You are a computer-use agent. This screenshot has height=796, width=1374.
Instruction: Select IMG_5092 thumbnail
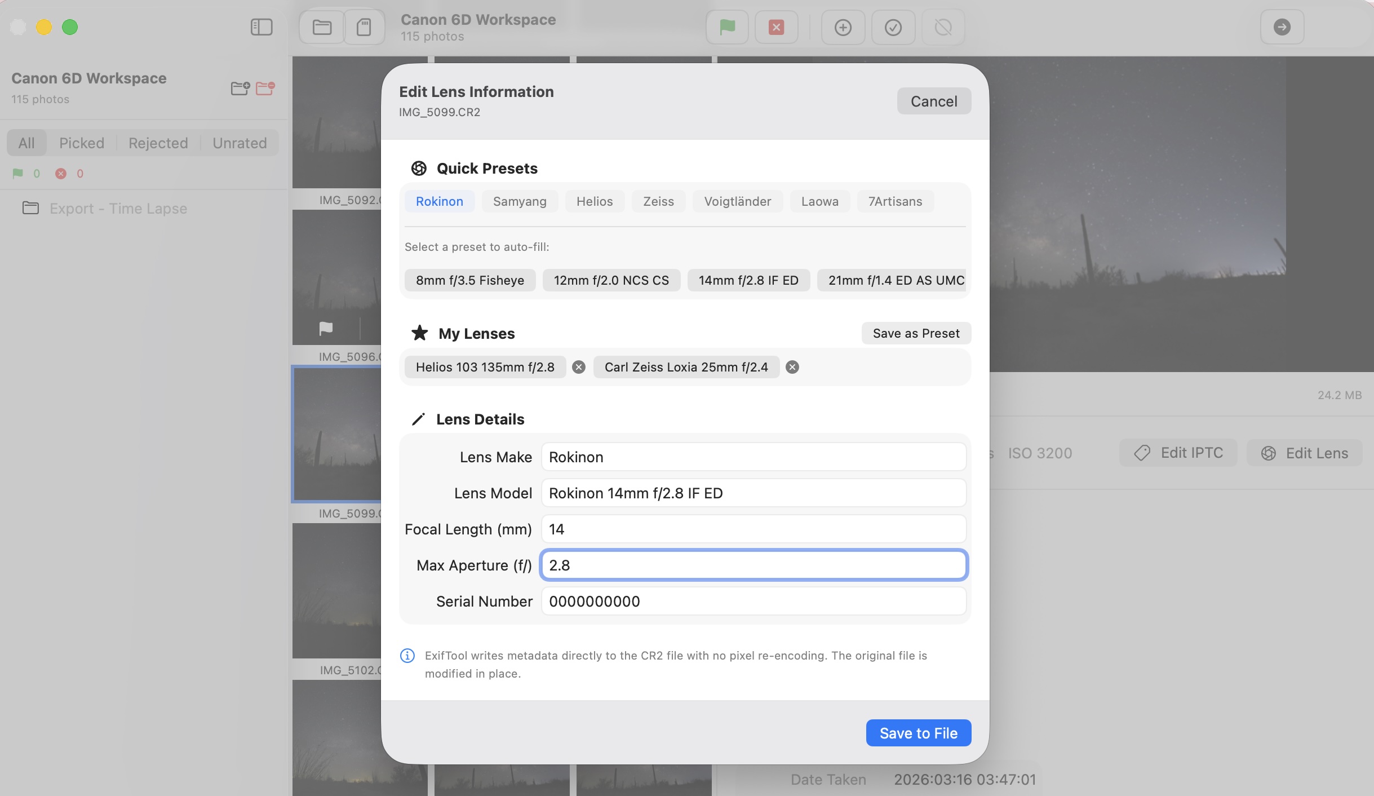[337, 122]
